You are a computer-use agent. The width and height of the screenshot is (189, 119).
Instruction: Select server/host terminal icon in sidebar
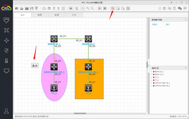pyautogui.click(x=6, y=61)
